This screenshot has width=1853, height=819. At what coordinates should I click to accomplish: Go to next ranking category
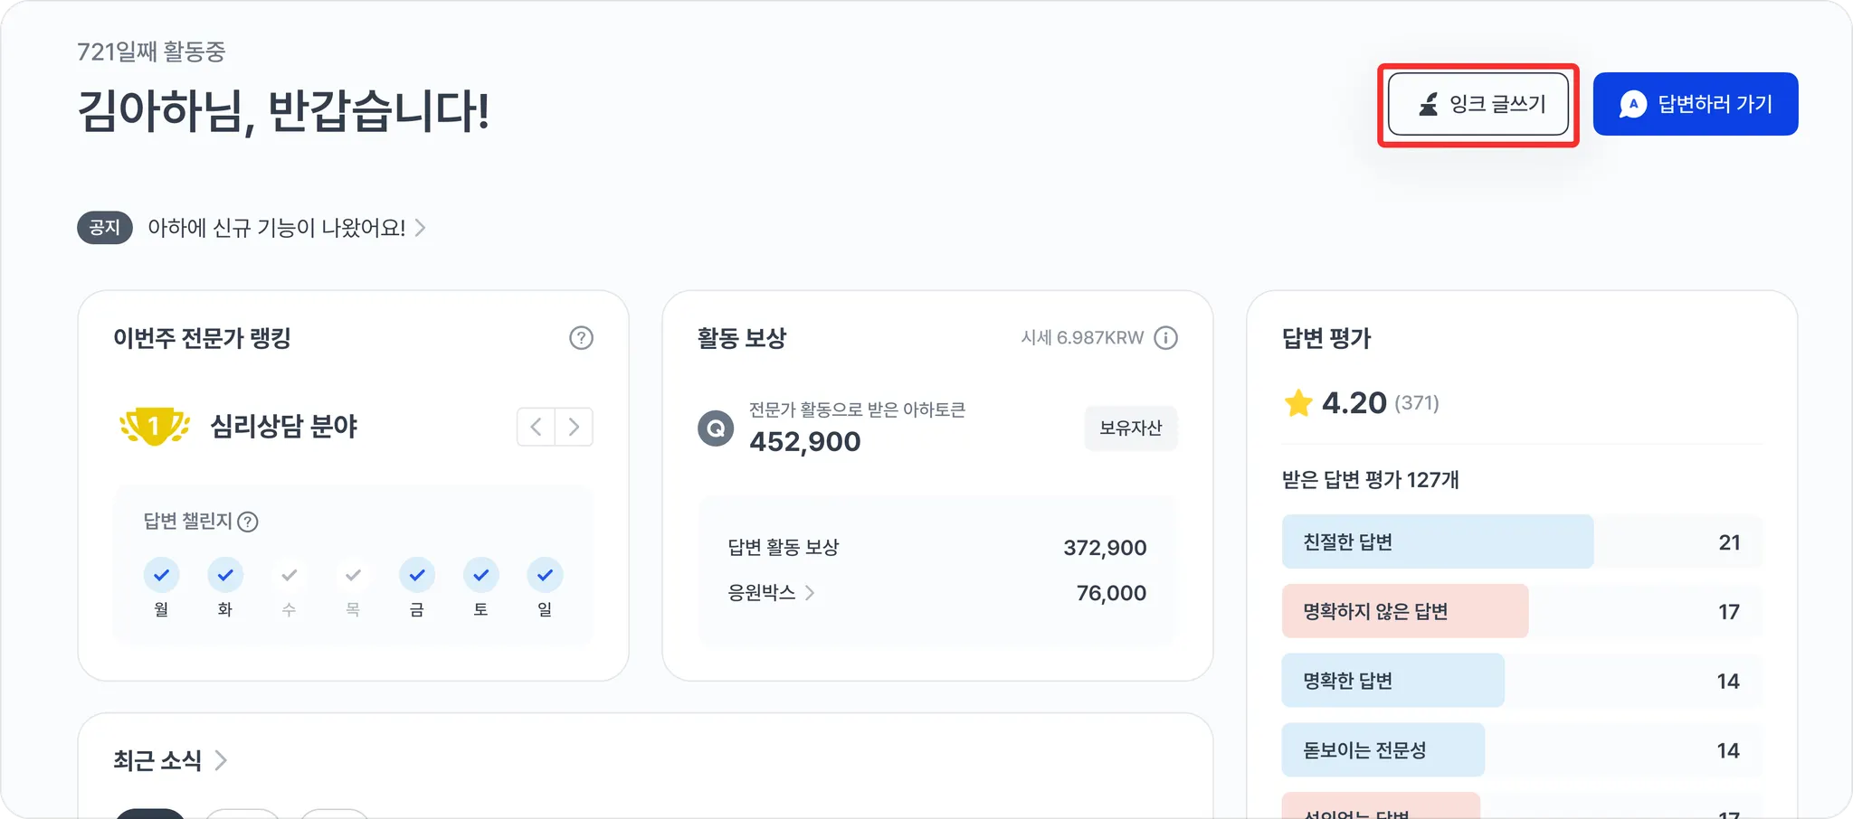click(574, 427)
